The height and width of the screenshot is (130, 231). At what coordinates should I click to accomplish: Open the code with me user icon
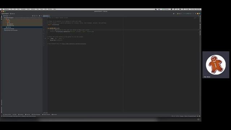tap(174, 14)
